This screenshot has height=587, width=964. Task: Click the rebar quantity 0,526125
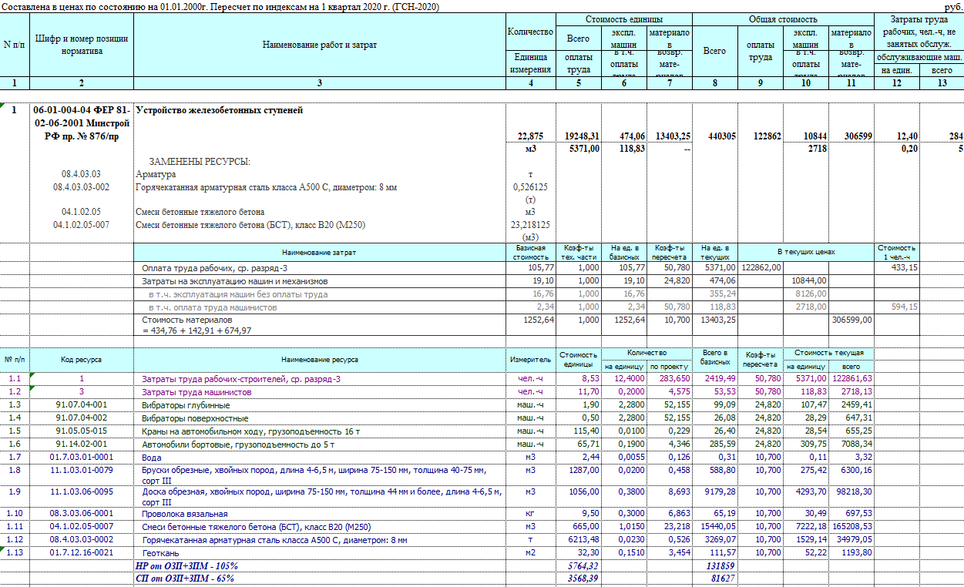coord(531,187)
